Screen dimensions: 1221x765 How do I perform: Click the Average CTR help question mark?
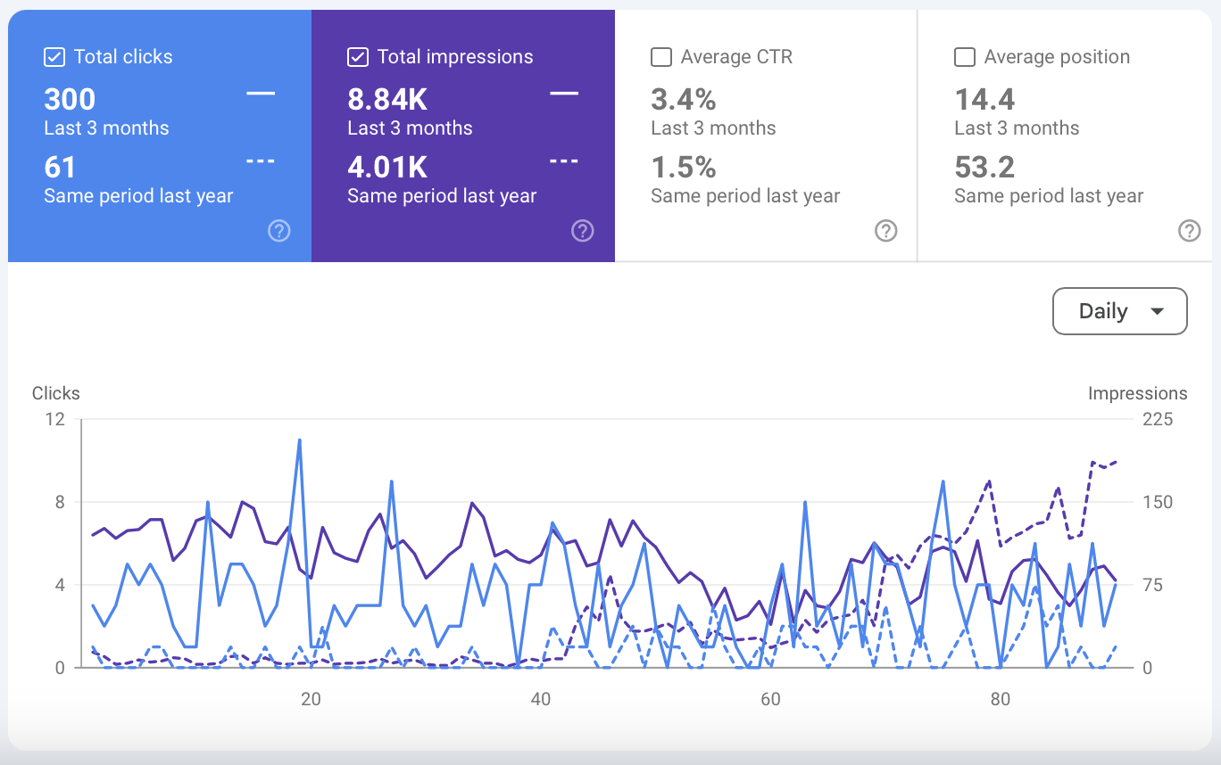(885, 232)
